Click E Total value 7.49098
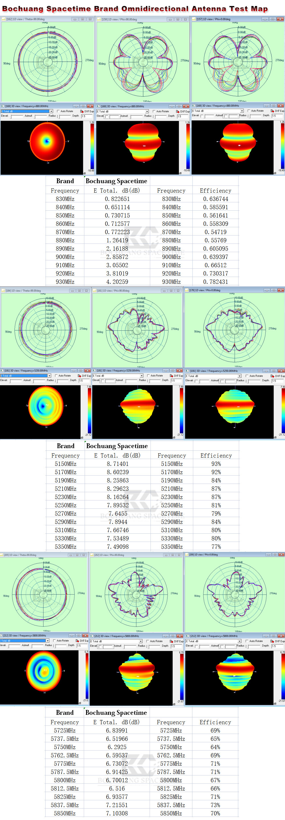Screen dimensions: 285x820 coord(117,546)
